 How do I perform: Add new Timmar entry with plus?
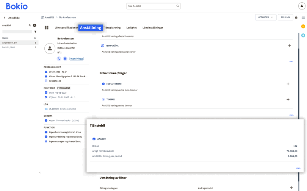click(288, 100)
